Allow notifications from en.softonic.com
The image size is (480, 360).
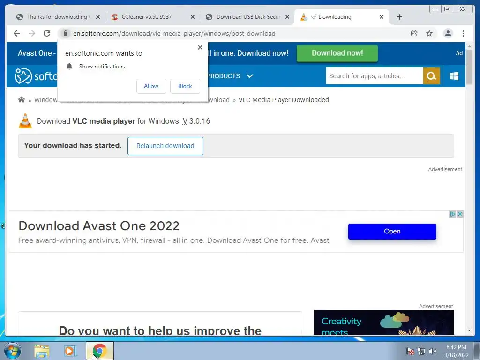pos(151,86)
